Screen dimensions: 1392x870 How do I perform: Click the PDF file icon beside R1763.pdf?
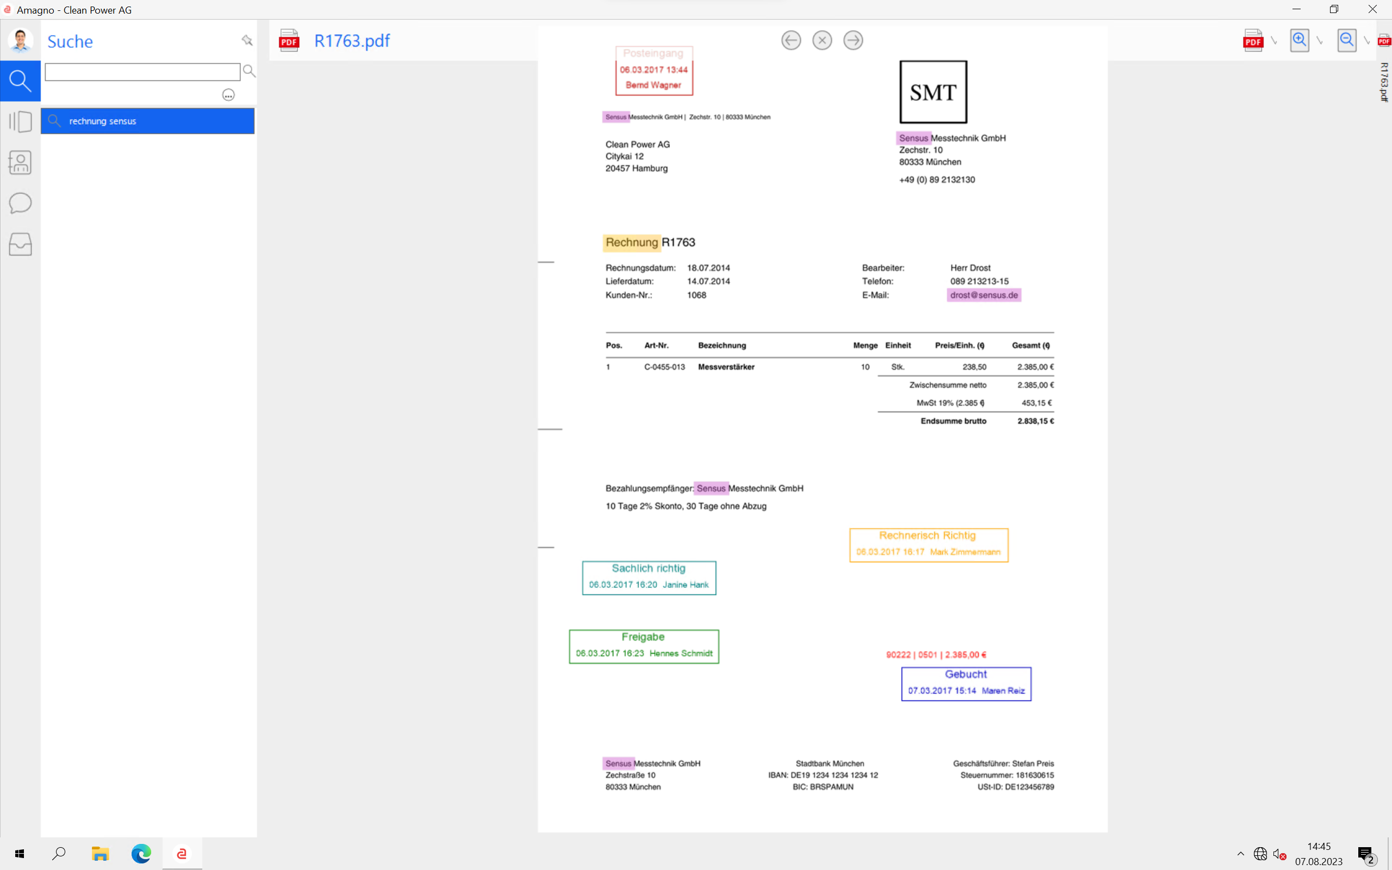(289, 40)
